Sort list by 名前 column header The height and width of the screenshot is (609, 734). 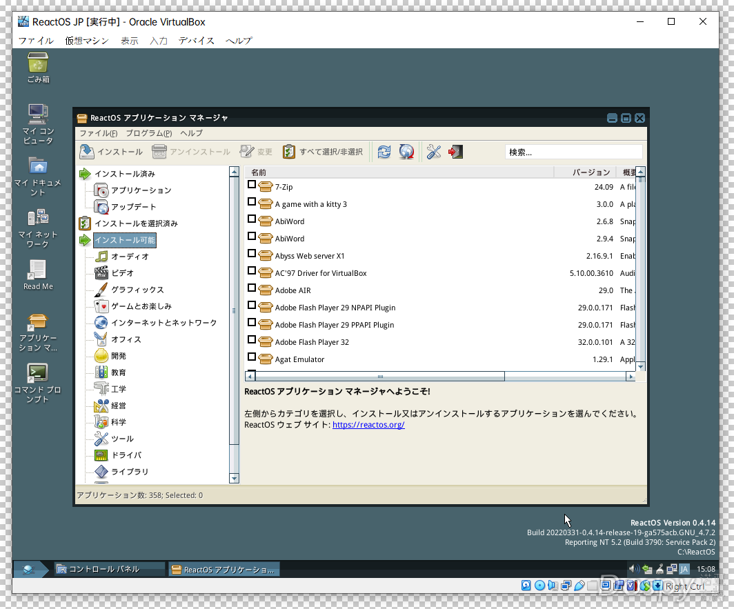[399, 172]
